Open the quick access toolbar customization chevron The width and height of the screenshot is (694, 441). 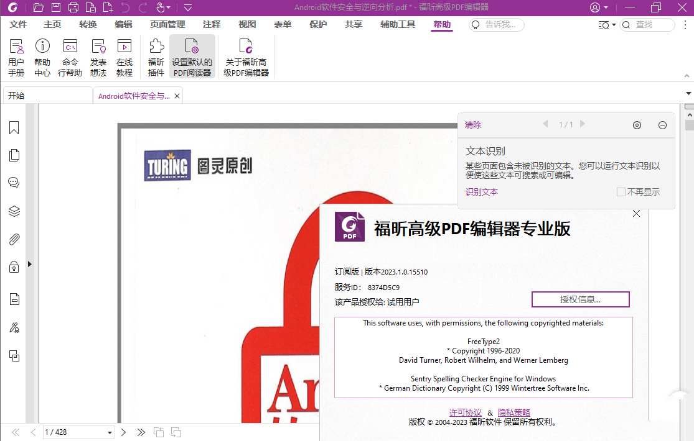coord(187,7)
